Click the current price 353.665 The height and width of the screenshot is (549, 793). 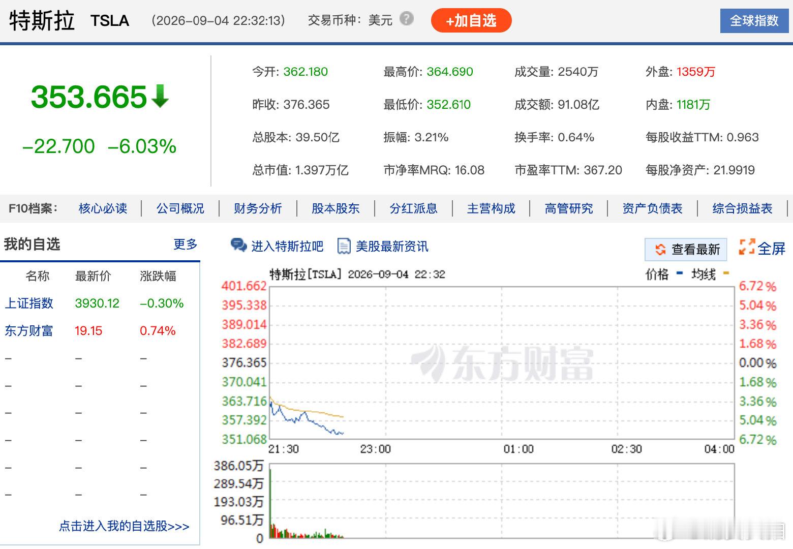[89, 97]
